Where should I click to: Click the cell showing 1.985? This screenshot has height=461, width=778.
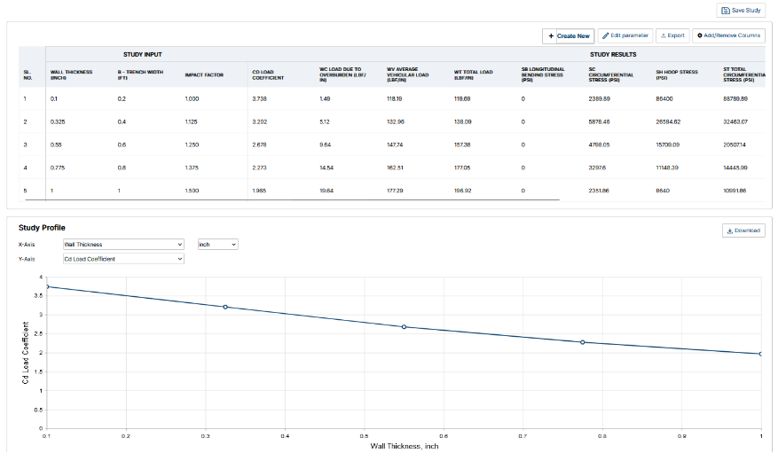(259, 191)
